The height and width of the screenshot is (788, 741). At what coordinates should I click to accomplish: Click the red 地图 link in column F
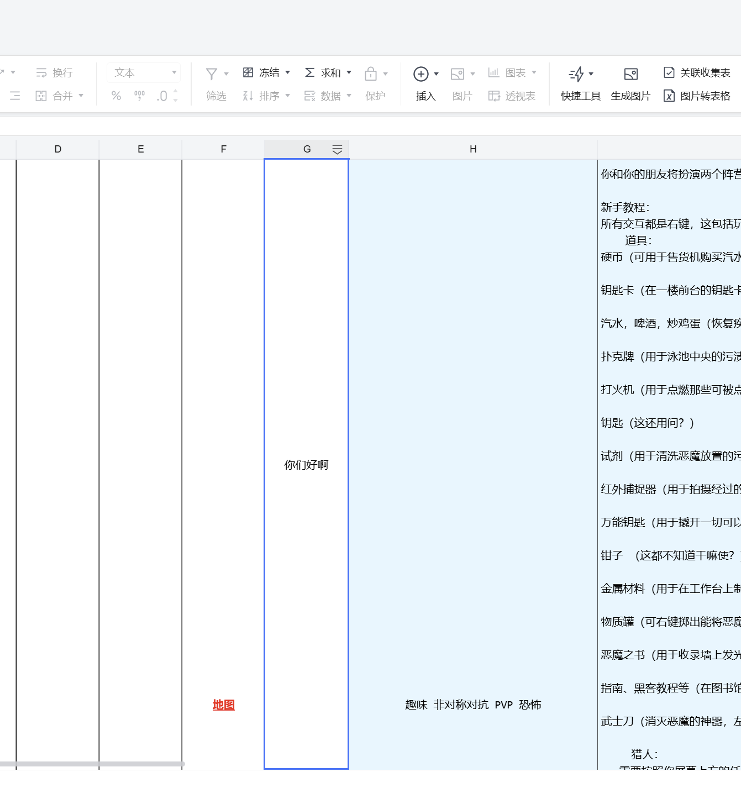(x=224, y=705)
